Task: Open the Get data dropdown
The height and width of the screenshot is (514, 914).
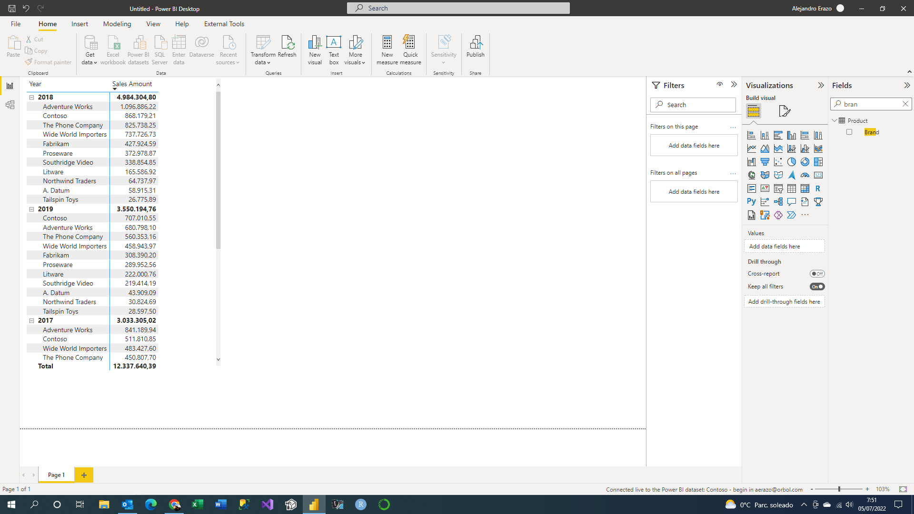Action: (x=89, y=50)
